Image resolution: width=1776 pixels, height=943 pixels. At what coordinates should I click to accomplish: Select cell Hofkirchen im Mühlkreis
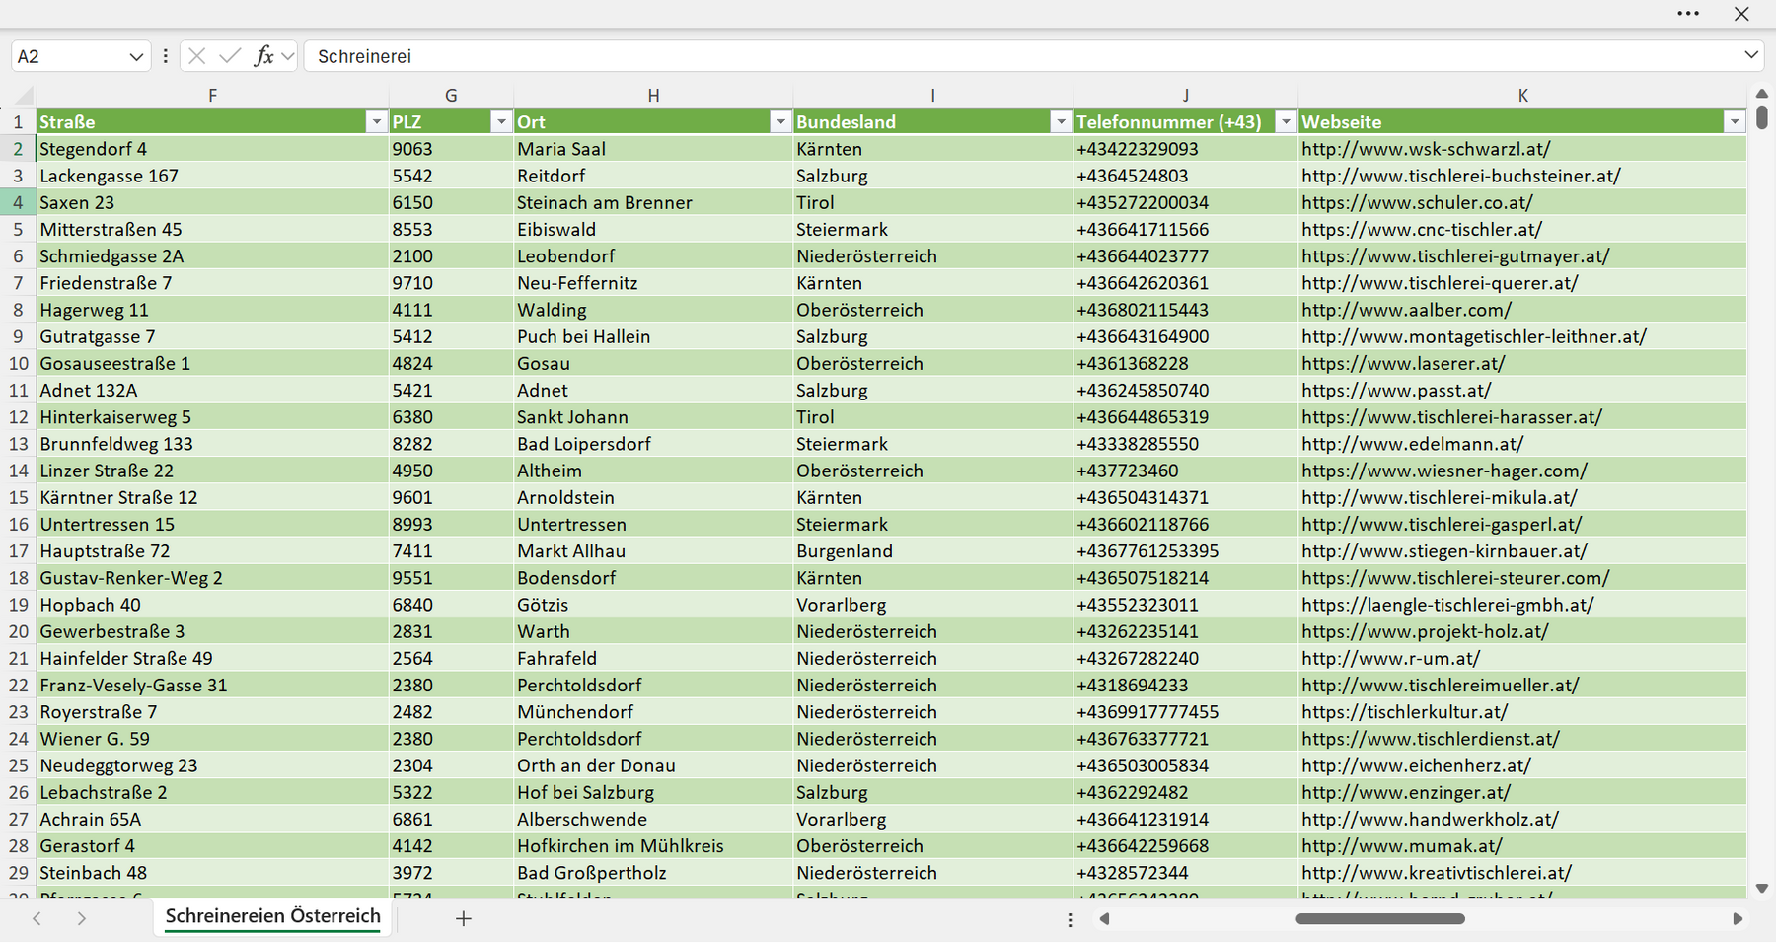click(653, 846)
